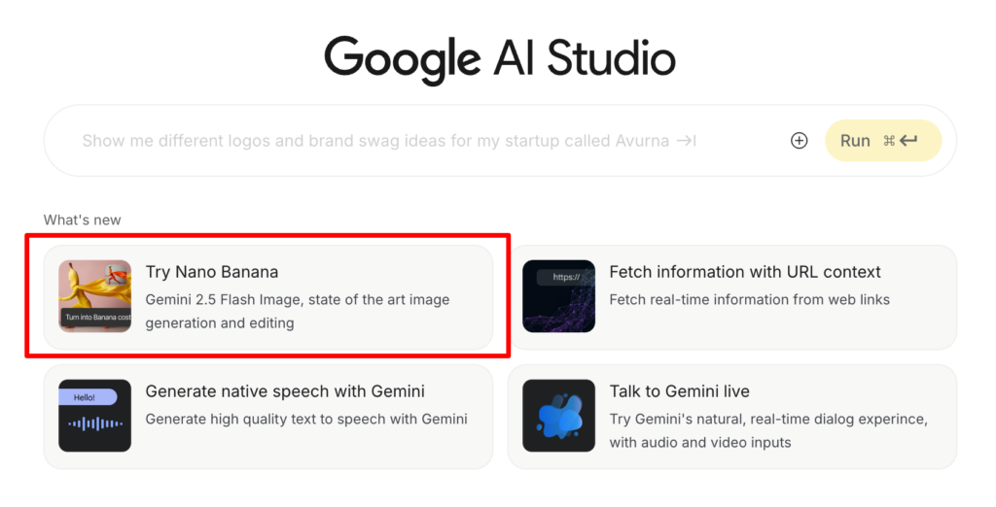
Task: Open "Generate native speech with Gemini" title
Action: (x=285, y=391)
